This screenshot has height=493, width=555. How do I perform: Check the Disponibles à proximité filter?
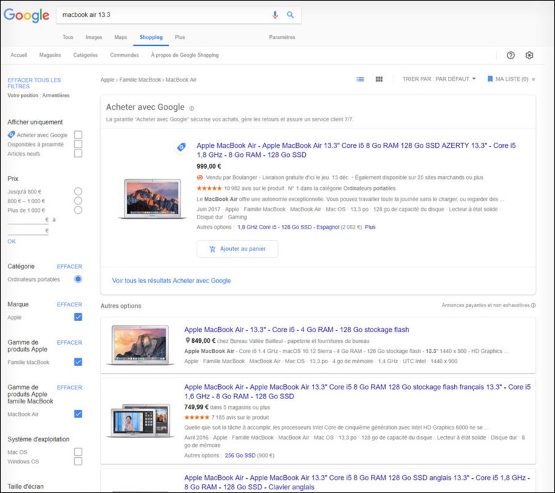pos(78,144)
